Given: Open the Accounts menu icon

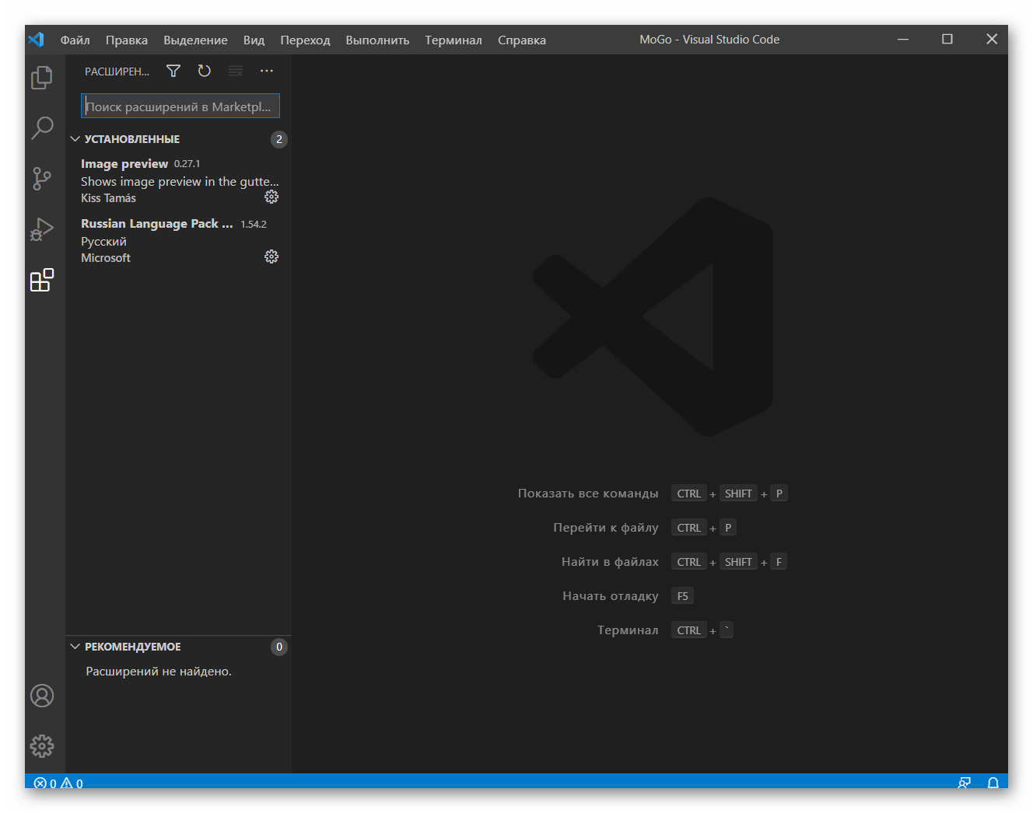Looking at the screenshot, I should [42, 696].
